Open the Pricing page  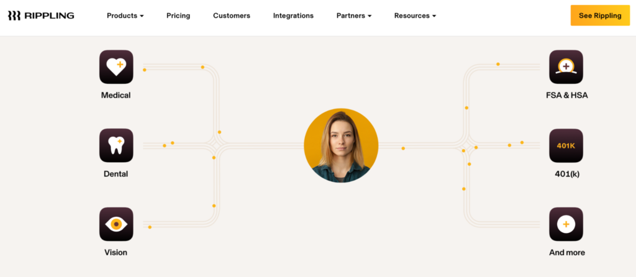(x=178, y=16)
